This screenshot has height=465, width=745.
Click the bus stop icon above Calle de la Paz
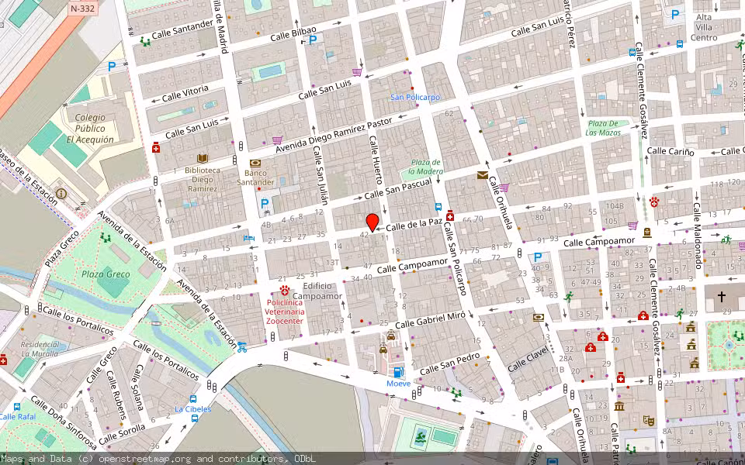coord(438,207)
